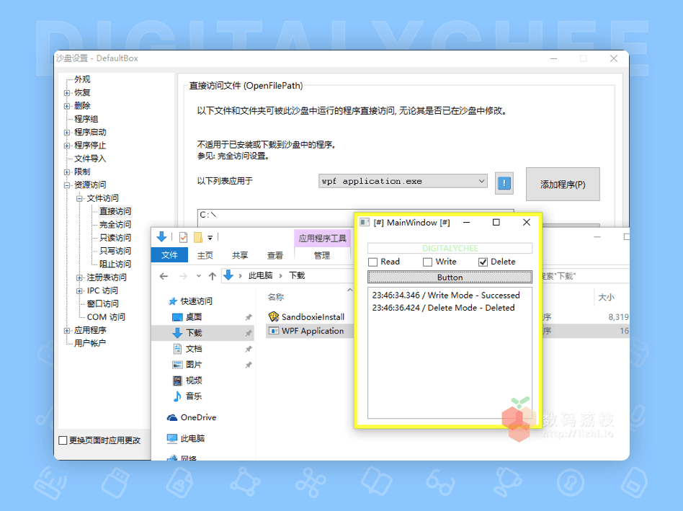The height and width of the screenshot is (511, 683).
Task: Select 此电脑 in the Explorer sidebar
Action: point(192,438)
